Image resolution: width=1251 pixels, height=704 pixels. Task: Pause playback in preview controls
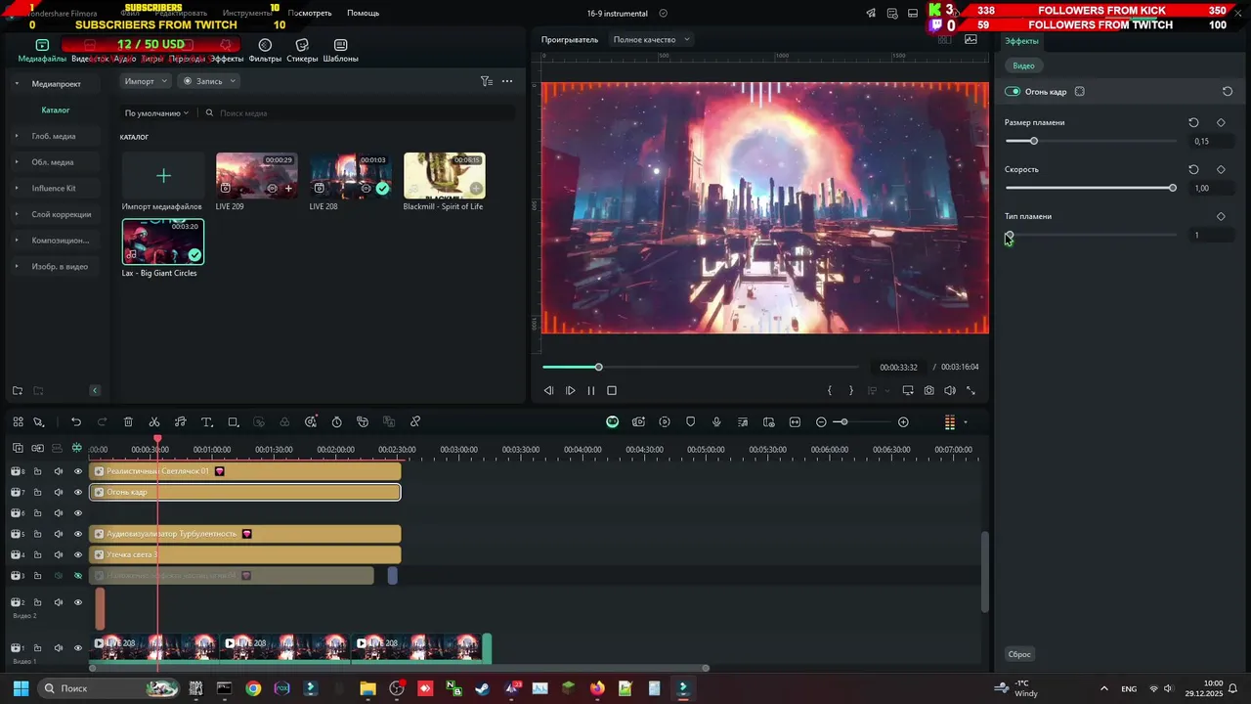click(x=590, y=390)
